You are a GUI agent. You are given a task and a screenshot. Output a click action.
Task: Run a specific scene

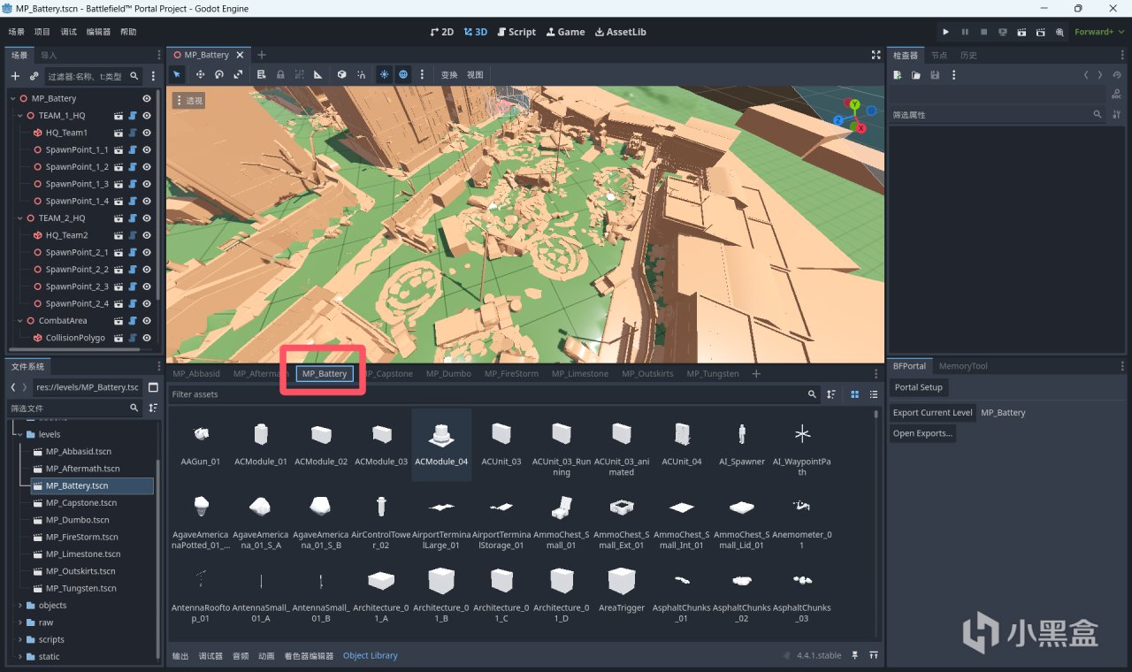(x=1040, y=32)
